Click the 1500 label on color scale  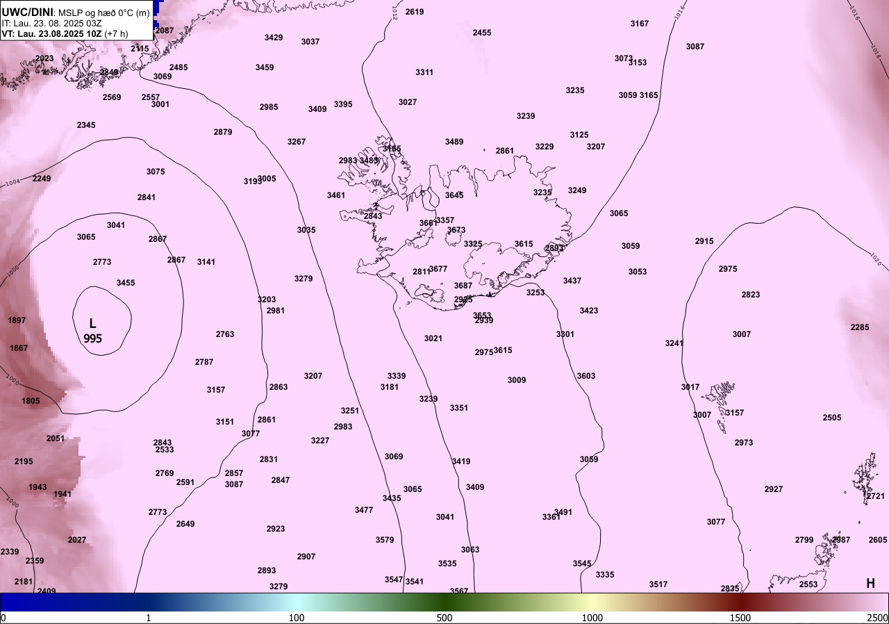740,618
